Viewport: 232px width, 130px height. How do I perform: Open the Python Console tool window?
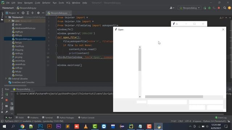click(86, 118)
